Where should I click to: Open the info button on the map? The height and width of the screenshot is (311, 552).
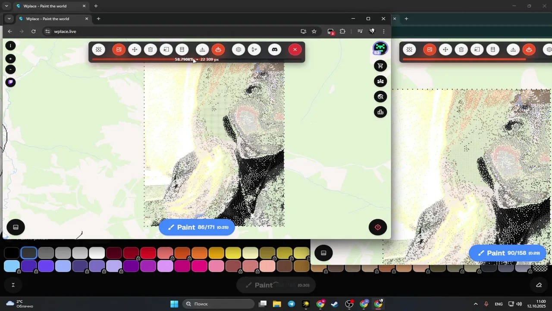pyautogui.click(x=10, y=45)
